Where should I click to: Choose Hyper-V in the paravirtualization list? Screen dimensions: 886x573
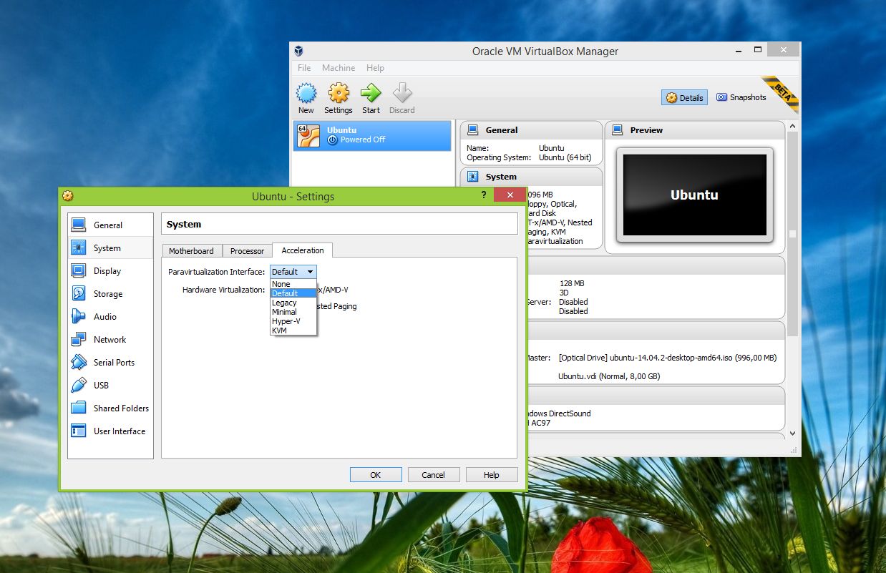pos(293,321)
